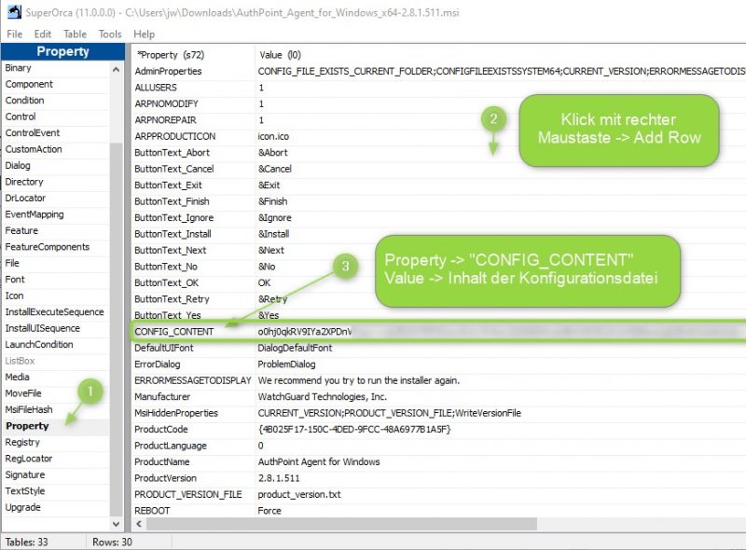Select the InstallExecuteSequence table
The image size is (746, 550).
point(51,311)
